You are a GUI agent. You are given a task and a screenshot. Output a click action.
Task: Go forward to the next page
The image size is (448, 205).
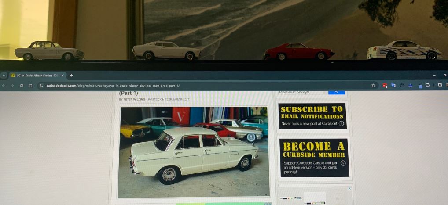[12, 86]
